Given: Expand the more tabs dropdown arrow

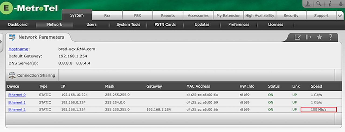Looking at the screenshot, I should (x=340, y=16).
